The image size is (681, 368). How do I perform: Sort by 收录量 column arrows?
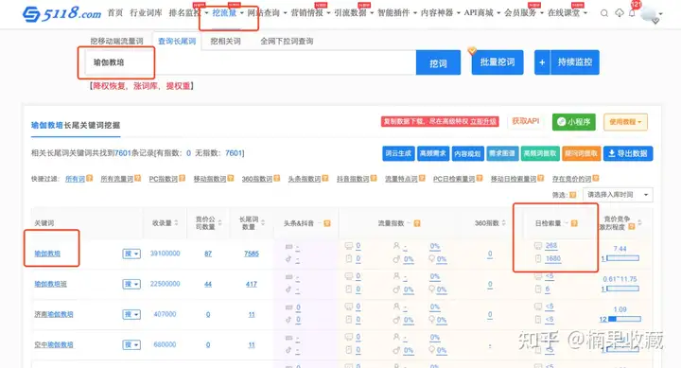point(176,223)
